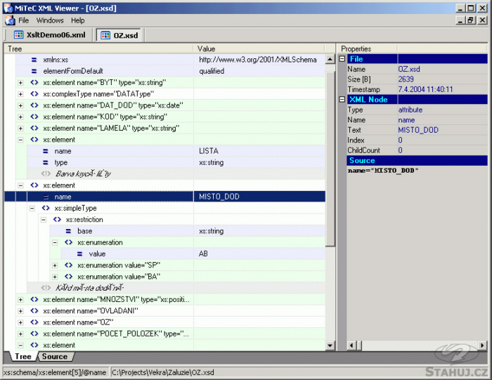Select the name attribute row with LISTA
Image resolution: width=492 pixels, height=380 pixels.
[176, 151]
